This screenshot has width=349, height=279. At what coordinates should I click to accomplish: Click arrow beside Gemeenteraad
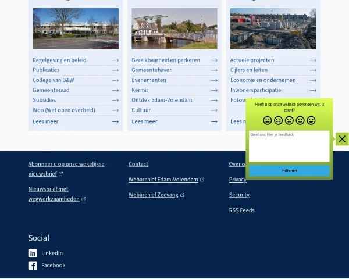(x=115, y=90)
